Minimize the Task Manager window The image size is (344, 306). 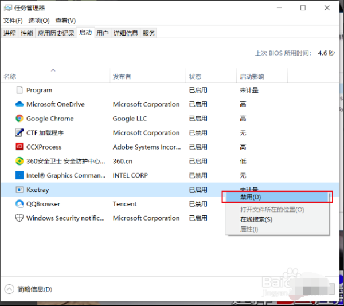[x=279, y=7]
